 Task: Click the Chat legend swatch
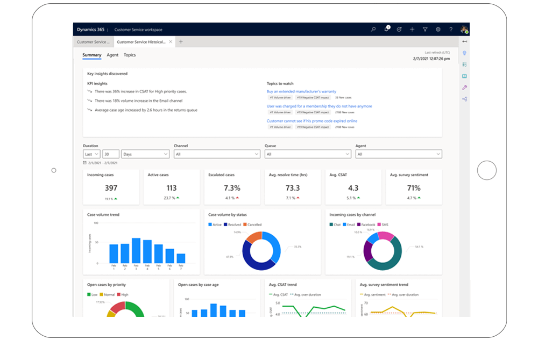coord(331,225)
